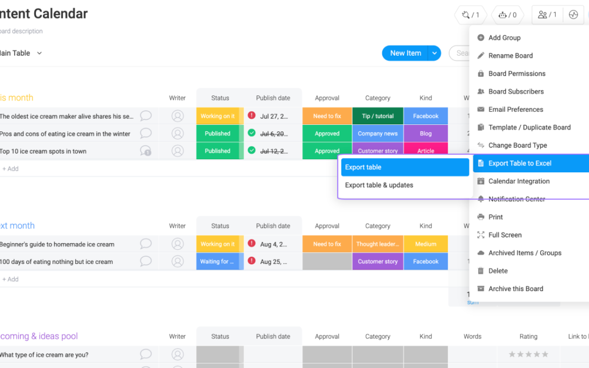Image resolution: width=589 pixels, height=368 pixels.
Task: Click Medium kind cell in Beginner's guide row
Action: click(426, 244)
